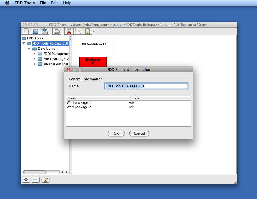Click the Edit element pencil button
Screen dimensions: 257x199
click(x=45, y=180)
